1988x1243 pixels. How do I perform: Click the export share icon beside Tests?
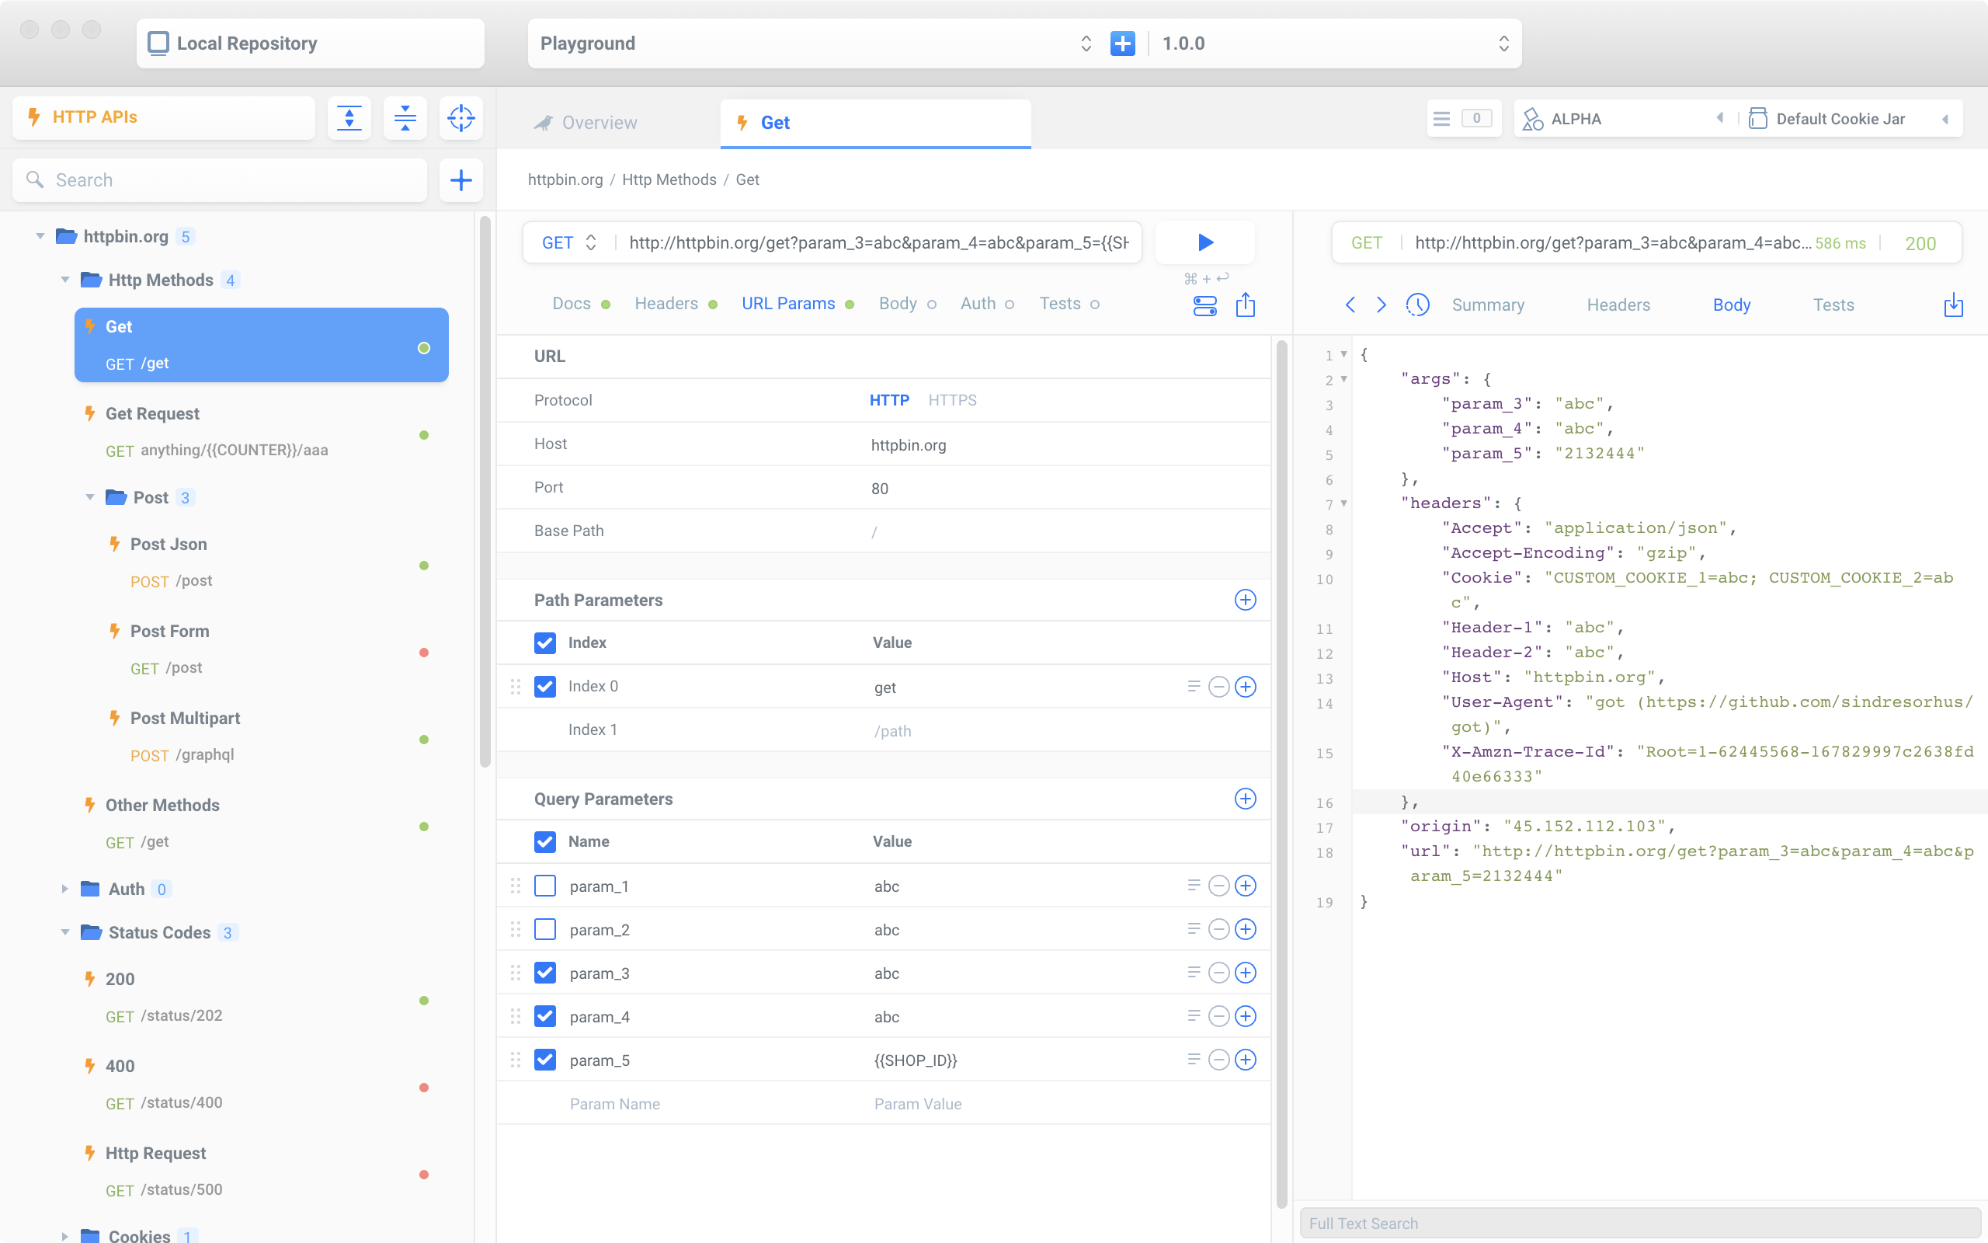(1246, 305)
